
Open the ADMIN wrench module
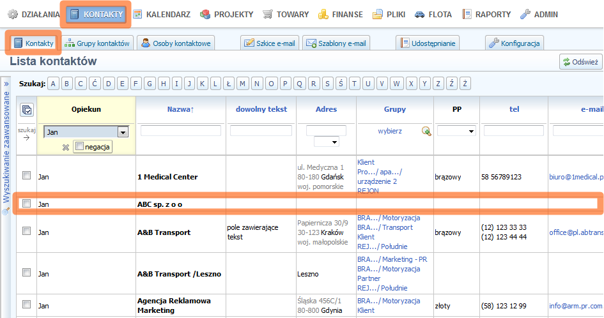click(x=538, y=14)
